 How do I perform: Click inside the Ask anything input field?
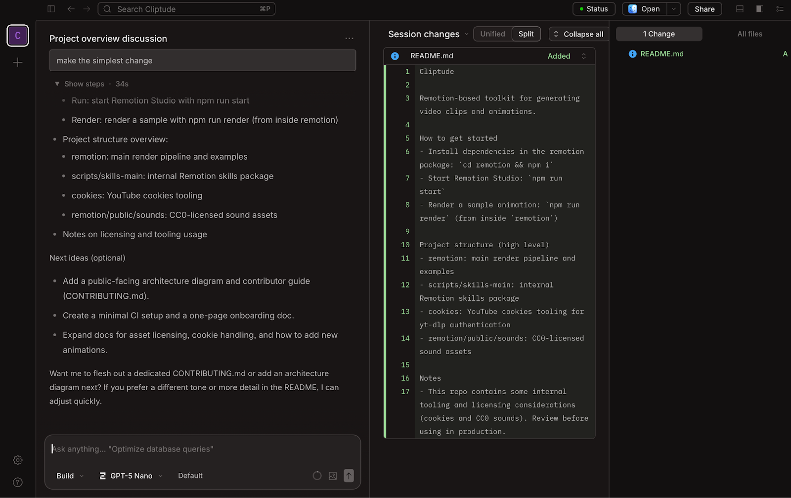click(x=198, y=449)
